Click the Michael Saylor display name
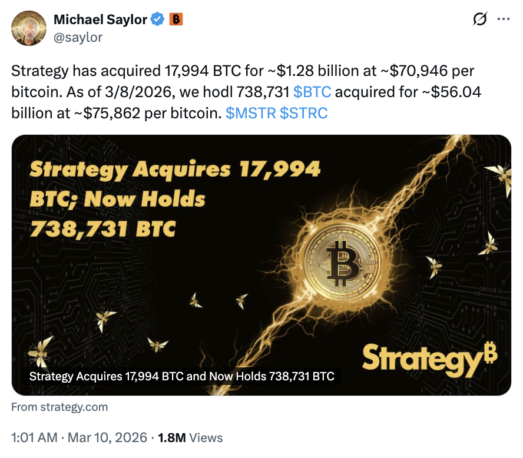Viewport: 523px width, 458px height. click(x=100, y=19)
